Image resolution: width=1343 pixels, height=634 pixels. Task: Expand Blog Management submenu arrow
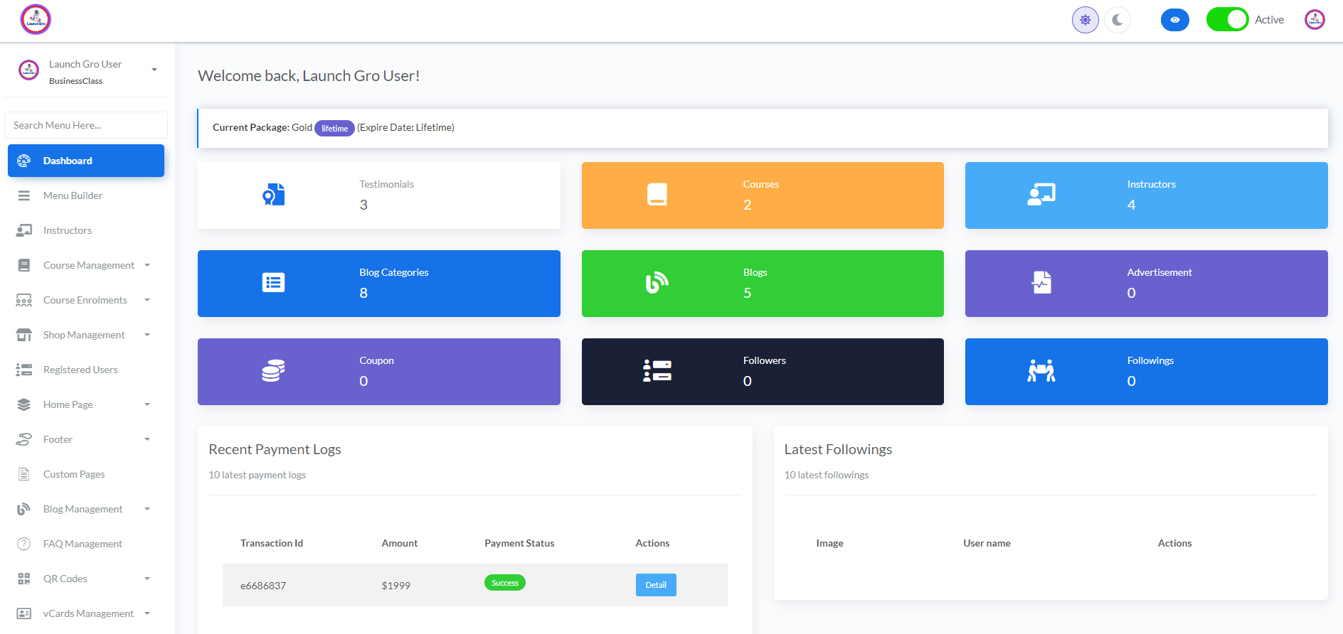click(147, 509)
